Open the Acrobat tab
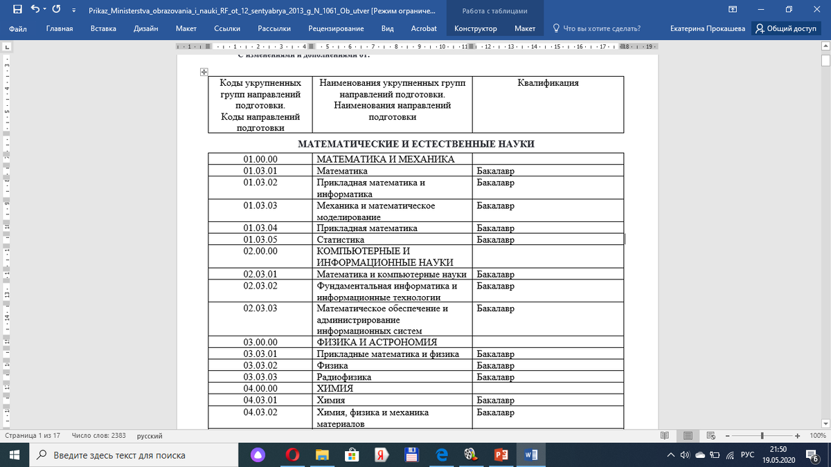This screenshot has height=467, width=831. [424, 28]
